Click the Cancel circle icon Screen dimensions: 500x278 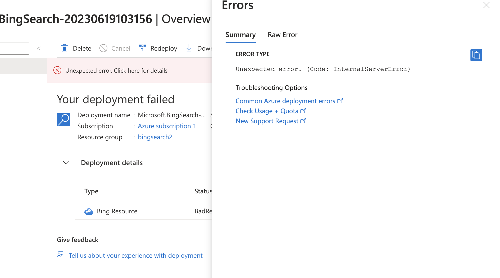click(x=103, y=48)
